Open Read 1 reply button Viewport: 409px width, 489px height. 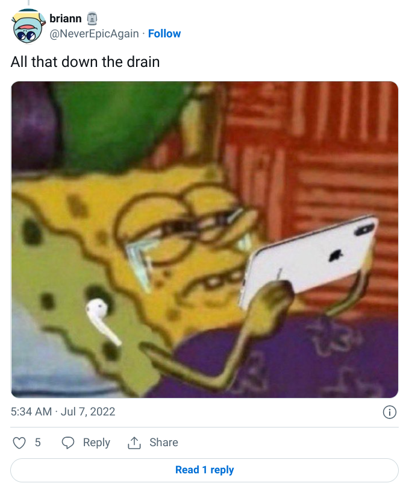[x=204, y=470]
